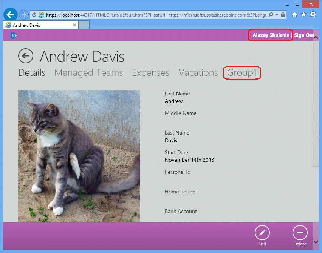Click the Delete minus icon
322x253 pixels.
click(300, 233)
